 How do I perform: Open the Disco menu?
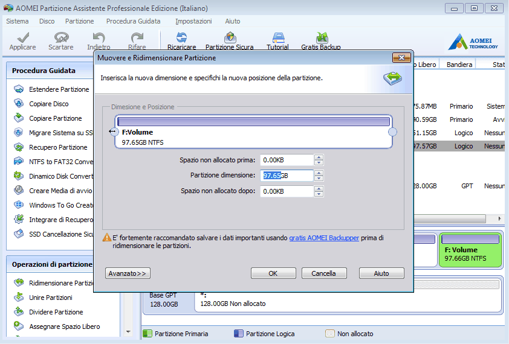pyautogui.click(x=47, y=21)
